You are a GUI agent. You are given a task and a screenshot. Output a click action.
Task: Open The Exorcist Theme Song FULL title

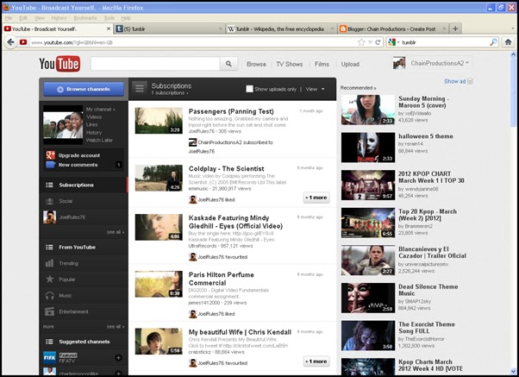click(426, 328)
